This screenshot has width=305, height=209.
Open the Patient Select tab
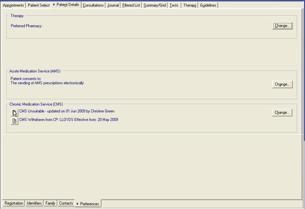39,5
